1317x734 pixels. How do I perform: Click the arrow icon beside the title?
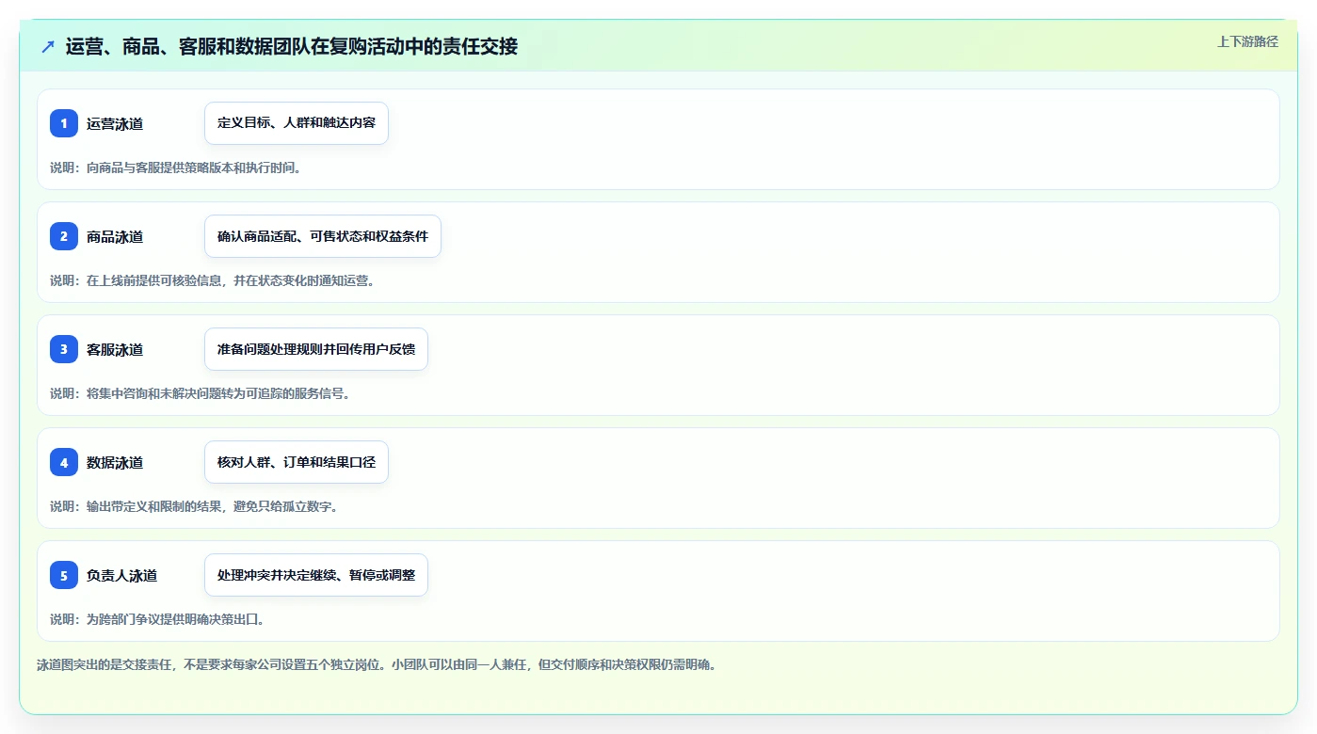[48, 46]
